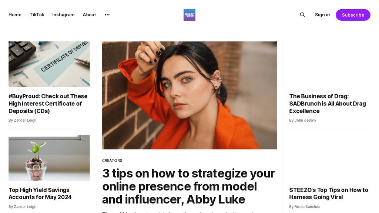Screen dimensions: 379x213
Task: Select the CREATORS category tag
Action: tap(112, 160)
